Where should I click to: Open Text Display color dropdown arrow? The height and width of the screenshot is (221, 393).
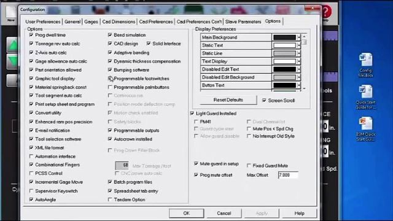pyautogui.click(x=299, y=61)
